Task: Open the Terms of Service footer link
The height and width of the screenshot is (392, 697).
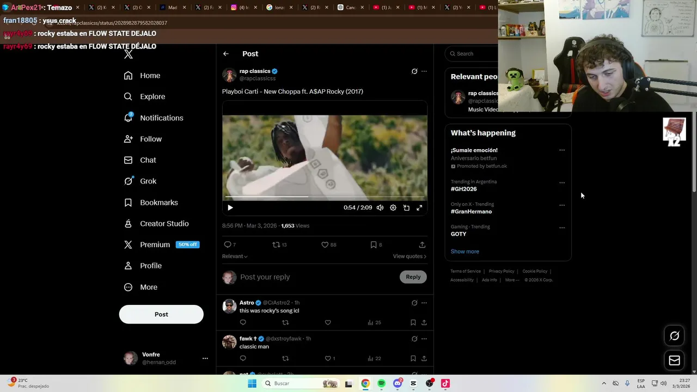Action: tap(466, 271)
